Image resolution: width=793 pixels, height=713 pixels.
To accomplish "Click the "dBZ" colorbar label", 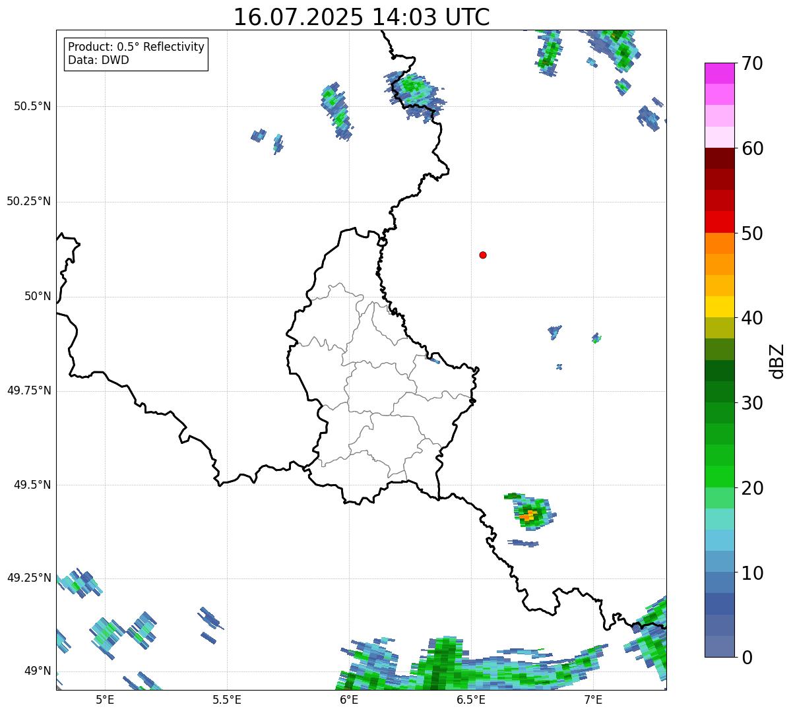I will point(777,361).
